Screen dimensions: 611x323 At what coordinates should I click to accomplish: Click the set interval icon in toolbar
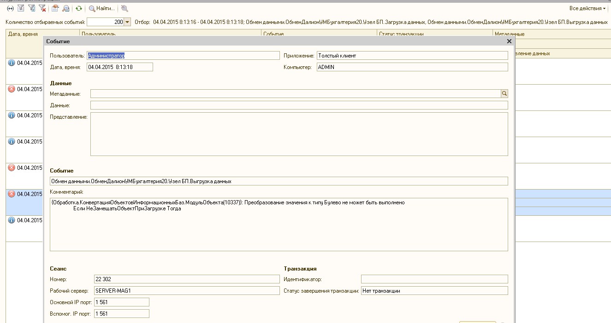[10, 8]
